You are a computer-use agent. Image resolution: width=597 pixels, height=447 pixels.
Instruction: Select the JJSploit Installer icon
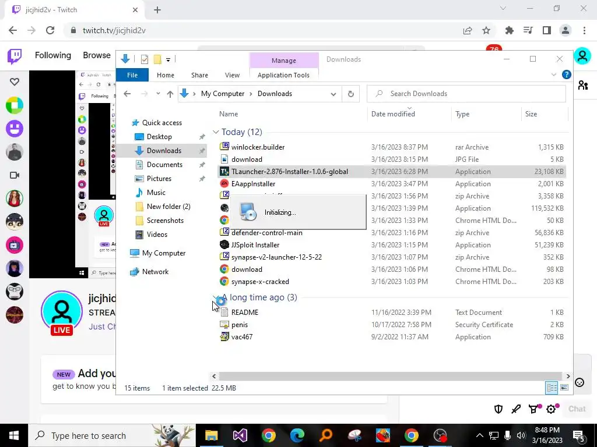pos(224,245)
